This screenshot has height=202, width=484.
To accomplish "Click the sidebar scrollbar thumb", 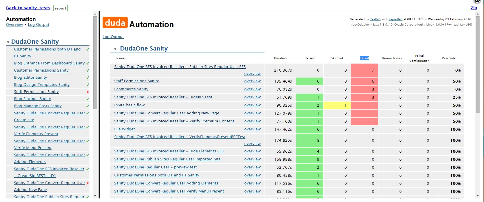I will click(x=95, y=63).
